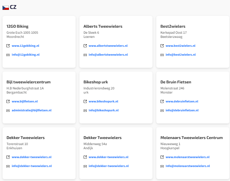Visit www.molenaarstweewielers.nl
This screenshot has width=230, height=181.
coord(188,157)
